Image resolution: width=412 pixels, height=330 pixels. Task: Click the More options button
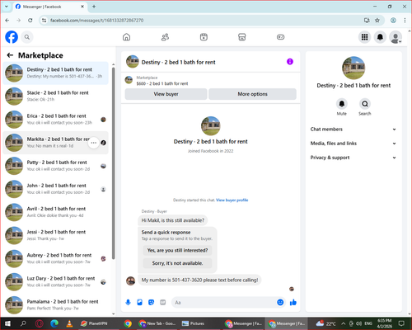pos(252,94)
